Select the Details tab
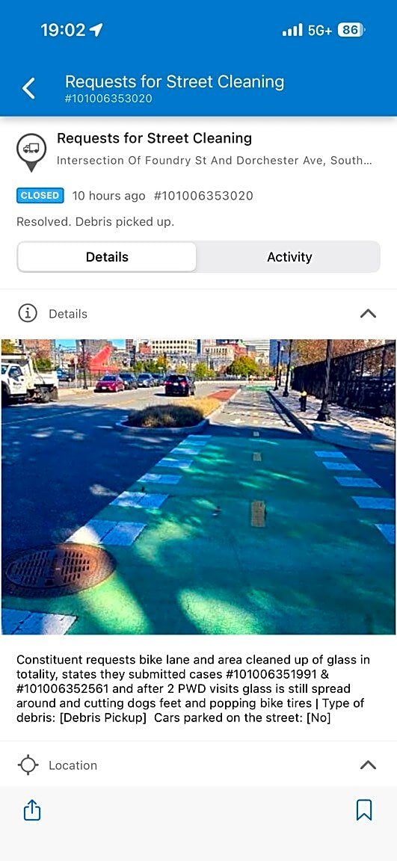The image size is (397, 861). pos(107,257)
